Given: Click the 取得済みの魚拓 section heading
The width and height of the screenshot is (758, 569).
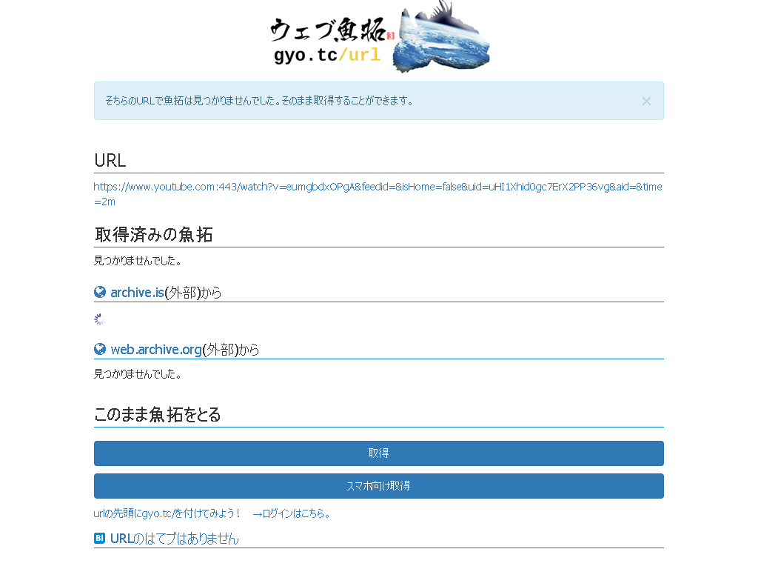Looking at the screenshot, I should tap(154, 235).
